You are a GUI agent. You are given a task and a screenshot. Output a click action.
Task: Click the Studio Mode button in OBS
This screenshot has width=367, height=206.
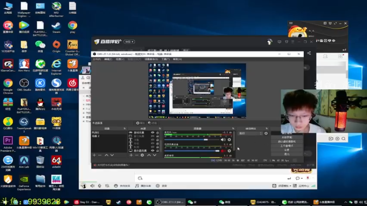287,146
